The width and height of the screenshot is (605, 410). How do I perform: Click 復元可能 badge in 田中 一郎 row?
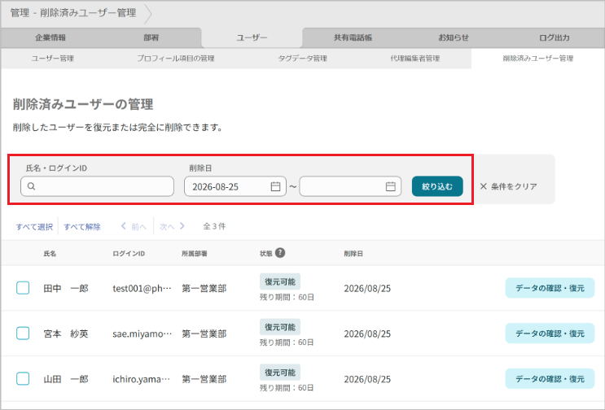tap(280, 281)
